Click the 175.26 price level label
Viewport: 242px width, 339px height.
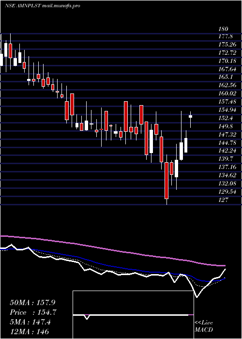point(227,45)
